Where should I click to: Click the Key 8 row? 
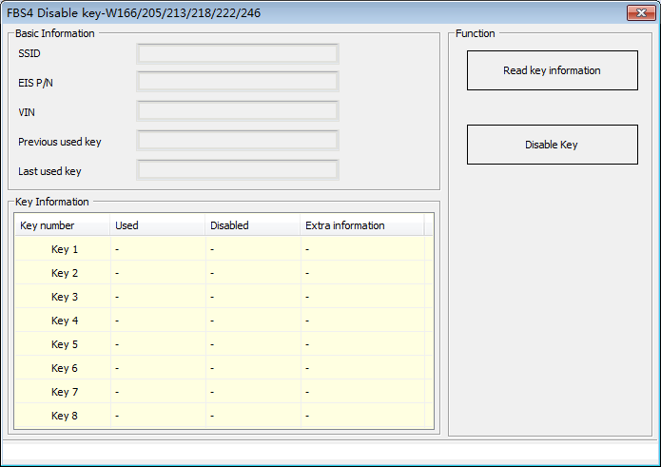coord(65,416)
